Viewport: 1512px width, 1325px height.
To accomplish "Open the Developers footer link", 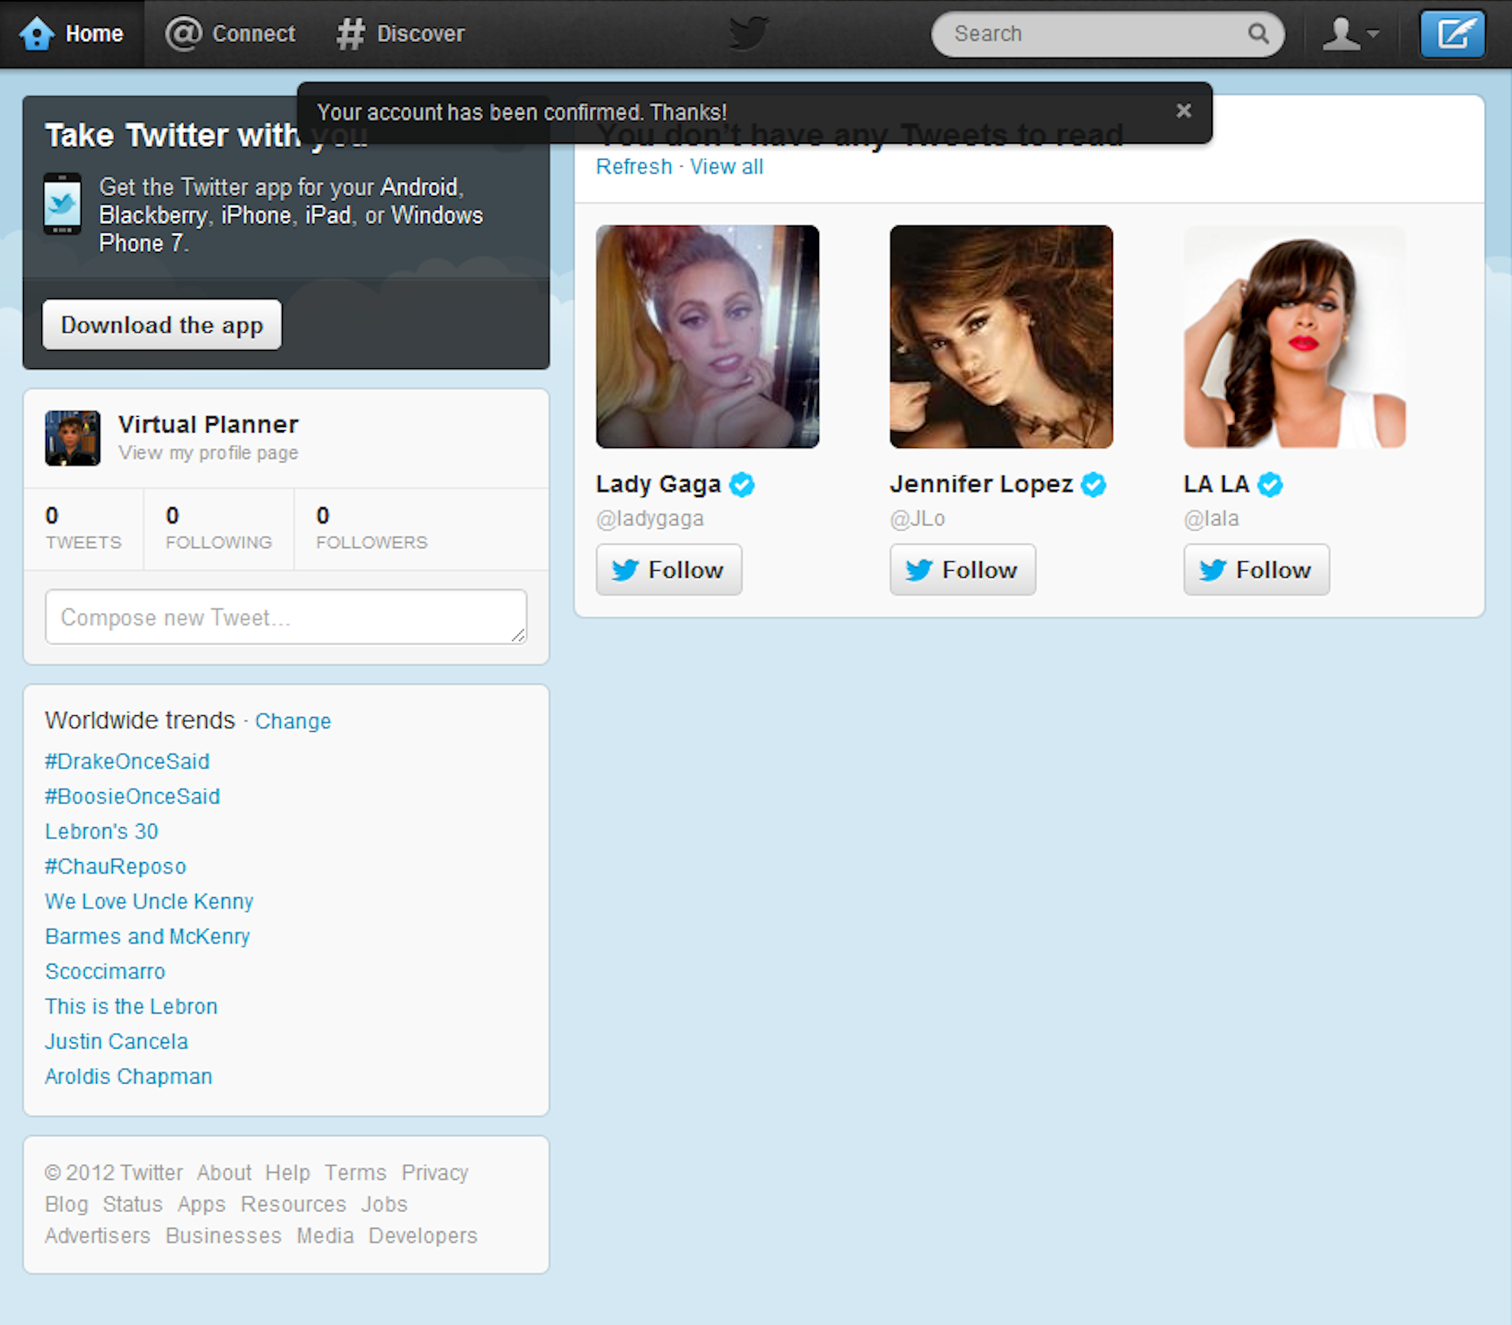I will [423, 1236].
